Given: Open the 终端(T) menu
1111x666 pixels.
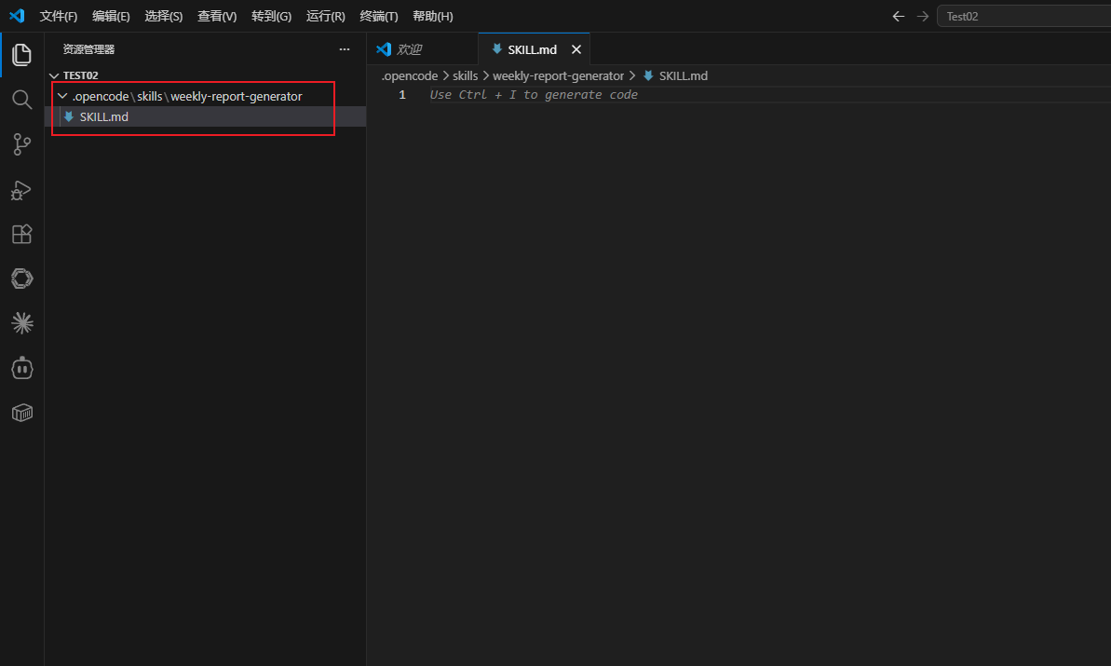Looking at the screenshot, I should coord(379,16).
